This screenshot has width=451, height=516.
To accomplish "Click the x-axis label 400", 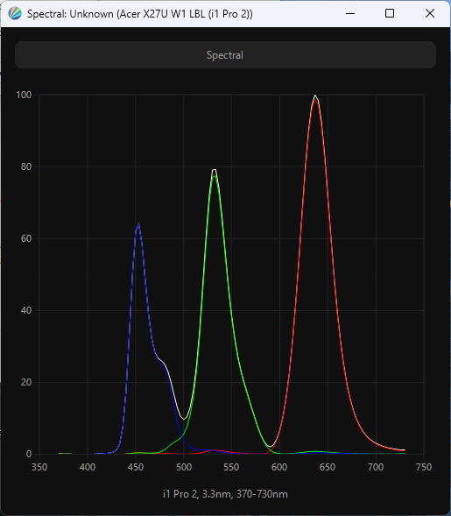I will (x=88, y=467).
